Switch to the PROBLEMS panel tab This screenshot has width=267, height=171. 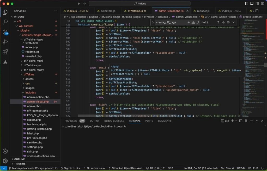tap(71, 121)
